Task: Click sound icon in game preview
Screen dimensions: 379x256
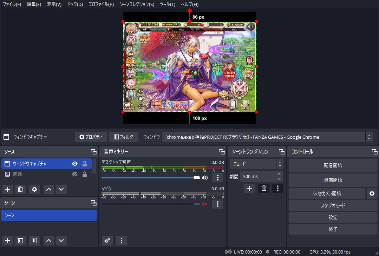Action: (251, 27)
